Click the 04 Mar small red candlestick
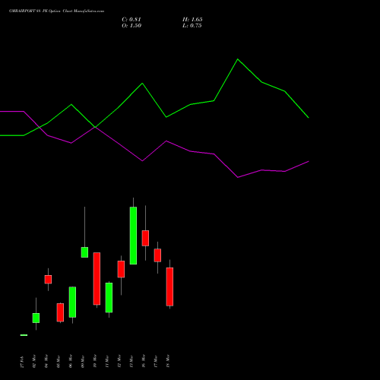Image resolution: width=380 pixels, height=380 pixels. (x=48, y=280)
